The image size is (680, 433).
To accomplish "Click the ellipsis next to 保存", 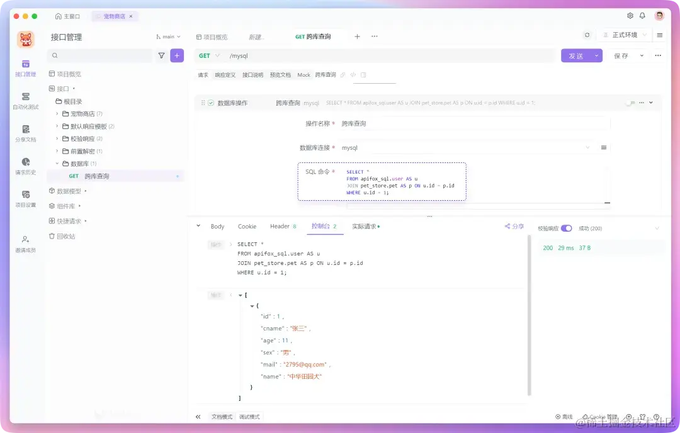I will pyautogui.click(x=658, y=55).
